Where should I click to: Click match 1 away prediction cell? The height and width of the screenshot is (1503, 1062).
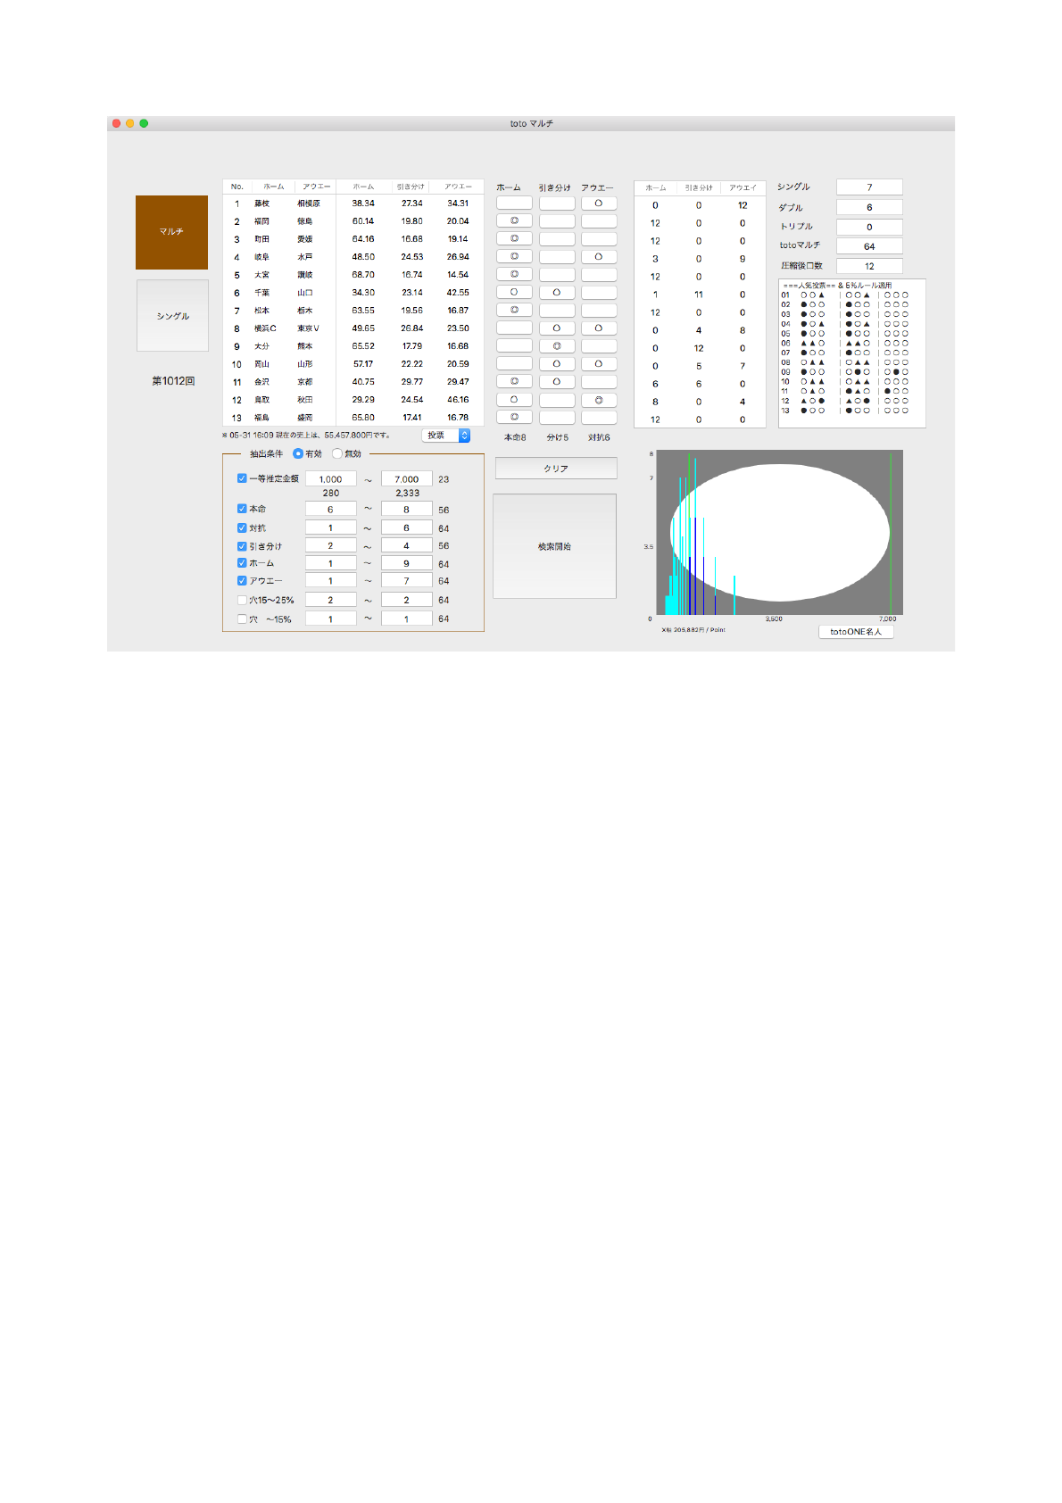(x=599, y=203)
